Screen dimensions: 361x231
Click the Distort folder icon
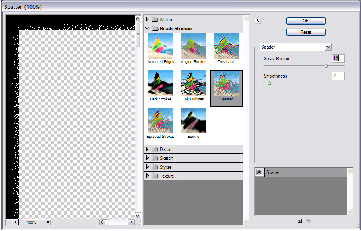point(155,149)
